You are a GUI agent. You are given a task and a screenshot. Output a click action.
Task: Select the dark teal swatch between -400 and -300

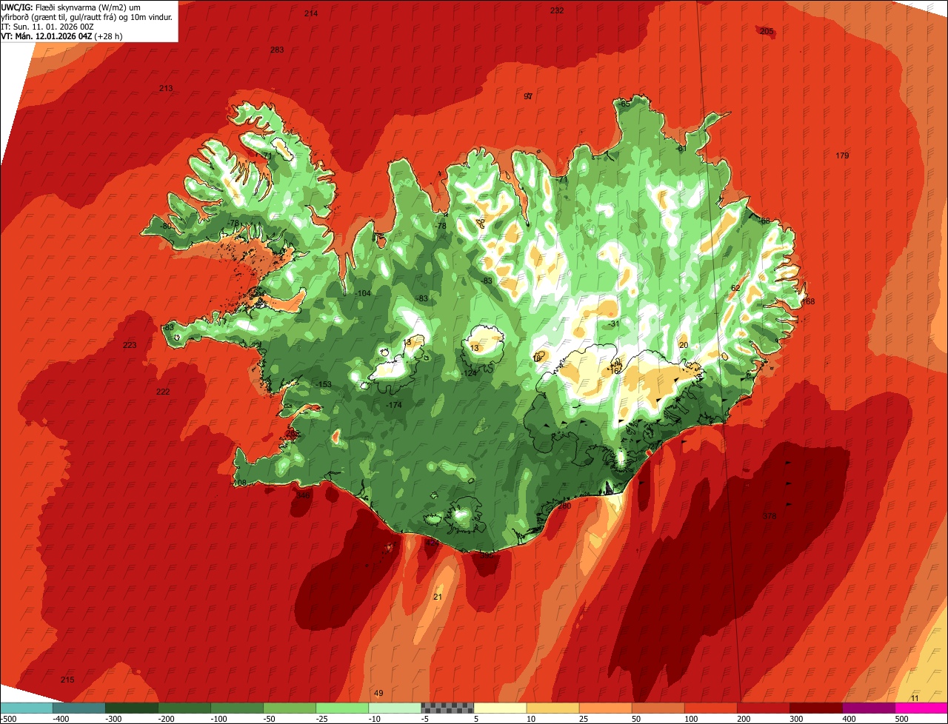[79, 708]
